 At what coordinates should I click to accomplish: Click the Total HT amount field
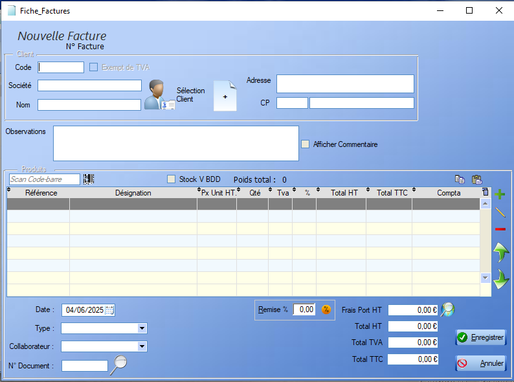pyautogui.click(x=413, y=326)
